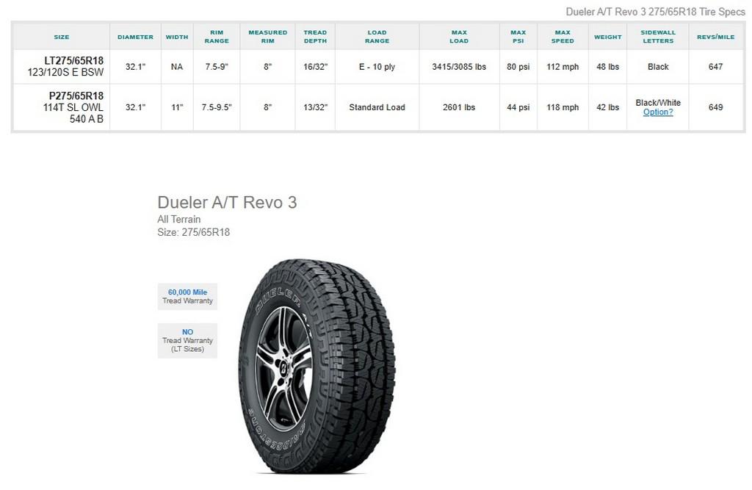Click the TREAD DEPTH column header
The height and width of the screenshot is (490, 752).
coord(315,36)
